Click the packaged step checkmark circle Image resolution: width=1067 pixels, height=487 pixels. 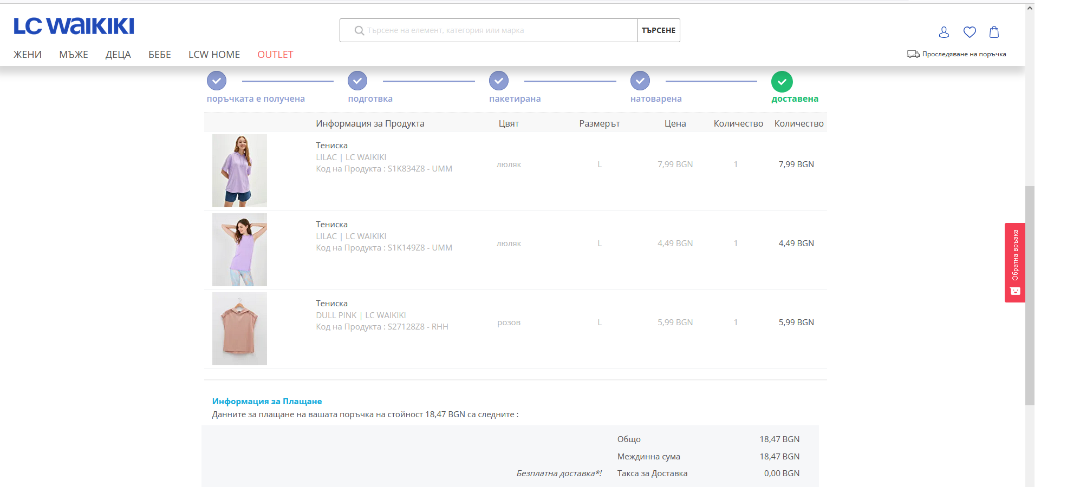[499, 81]
